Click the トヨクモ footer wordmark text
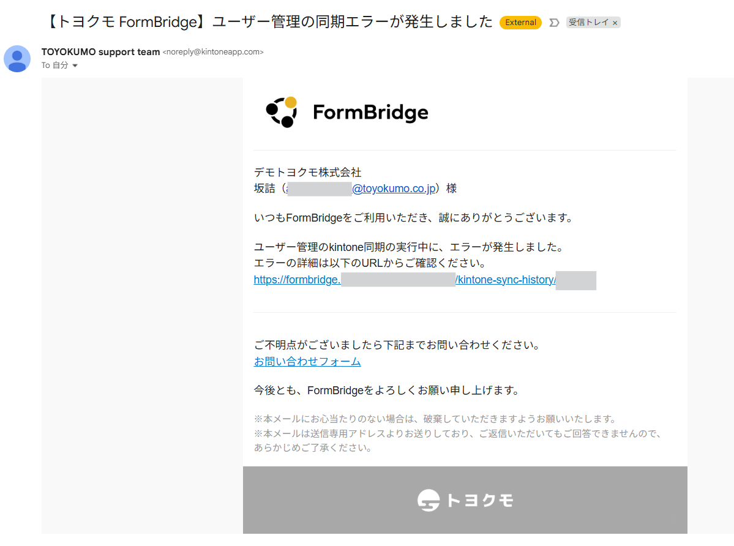The height and width of the screenshot is (546, 734). pyautogui.click(x=480, y=501)
